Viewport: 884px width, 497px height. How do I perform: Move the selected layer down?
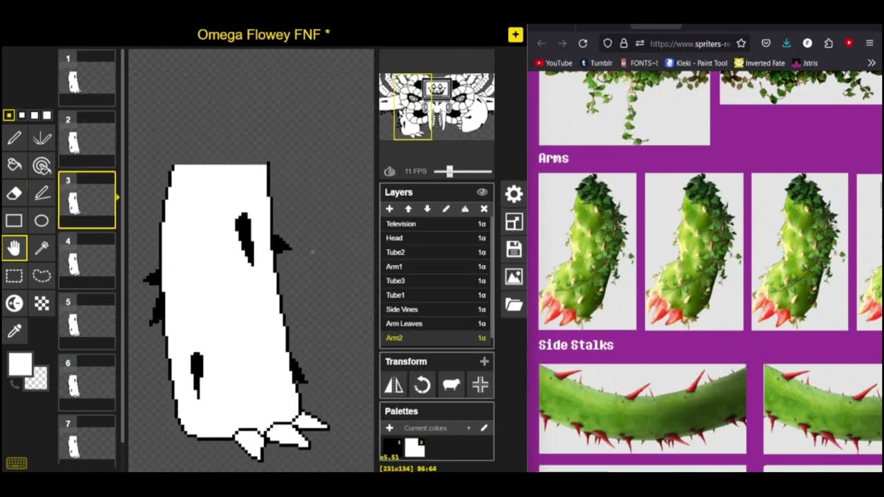(427, 208)
